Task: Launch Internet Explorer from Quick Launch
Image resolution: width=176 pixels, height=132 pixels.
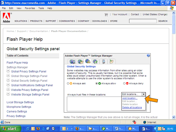Action: [x=28, y=129]
